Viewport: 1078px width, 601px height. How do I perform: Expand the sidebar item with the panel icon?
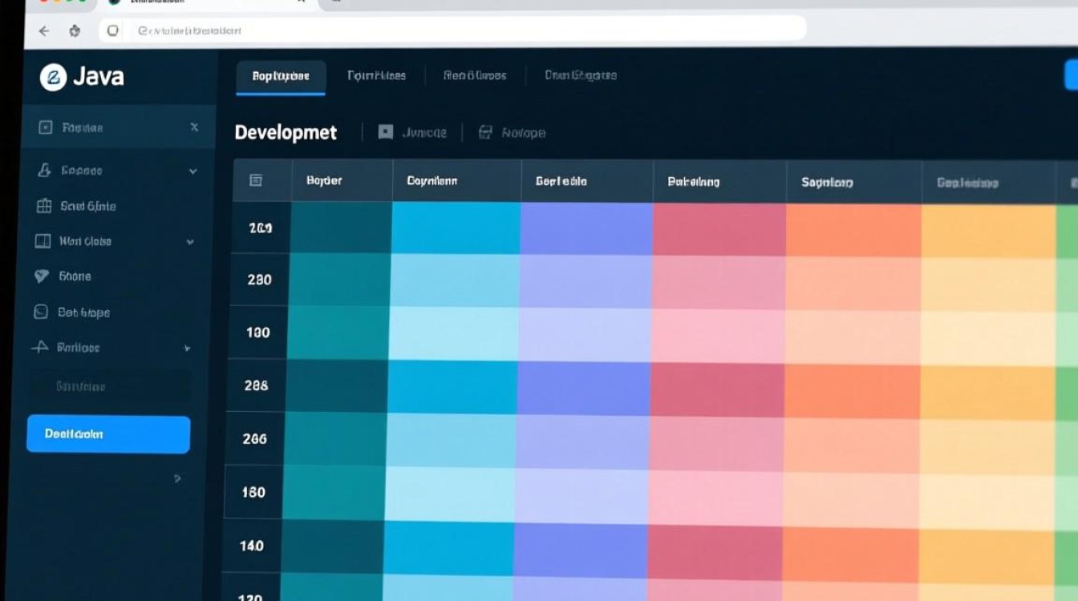coord(190,241)
